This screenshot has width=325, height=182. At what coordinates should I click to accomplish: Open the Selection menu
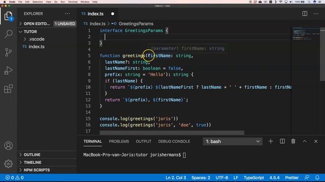38,2
